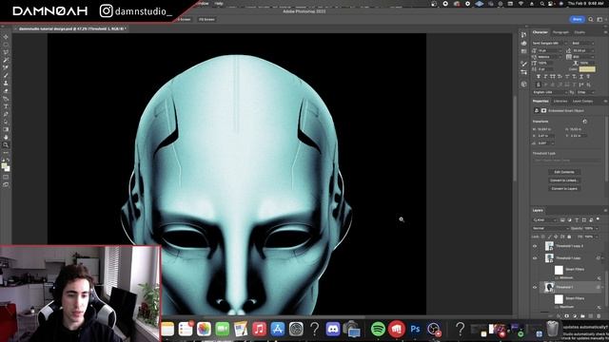Hide the Threshold 1 copy layer
This screenshot has height=342, width=609.
[x=535, y=257]
